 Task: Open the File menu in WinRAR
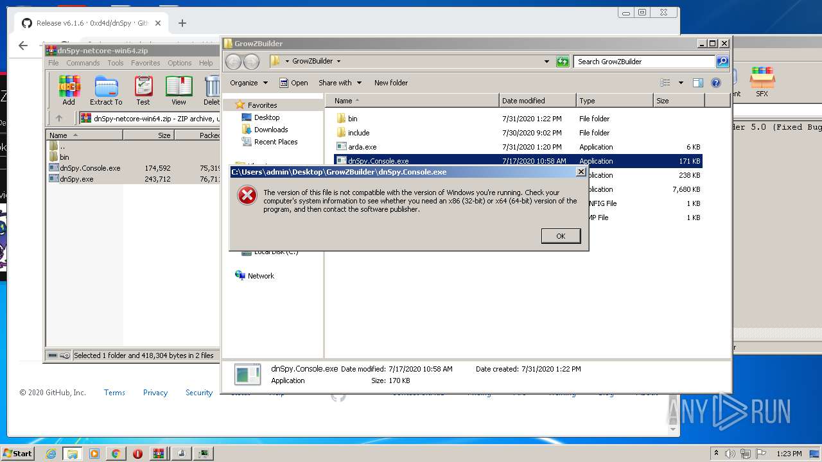53,63
